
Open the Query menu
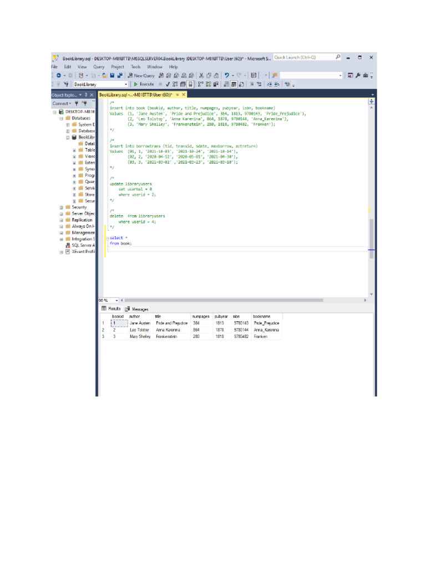pos(99,67)
